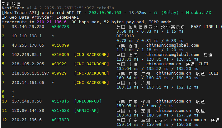Click latency 180.59 ms of hop 11
The image size is (222, 128).
tap(158, 115)
